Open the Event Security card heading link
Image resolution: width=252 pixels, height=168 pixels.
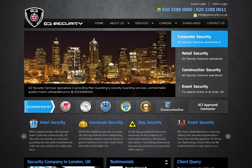(201, 123)
